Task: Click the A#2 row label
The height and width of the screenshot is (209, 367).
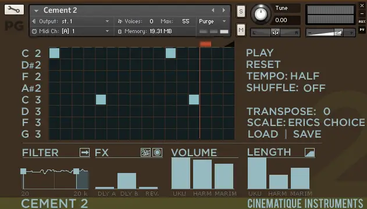Action: (x=31, y=88)
